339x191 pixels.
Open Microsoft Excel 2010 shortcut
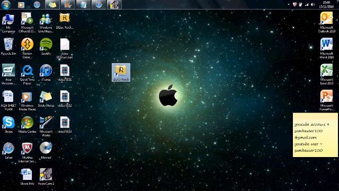326,74
